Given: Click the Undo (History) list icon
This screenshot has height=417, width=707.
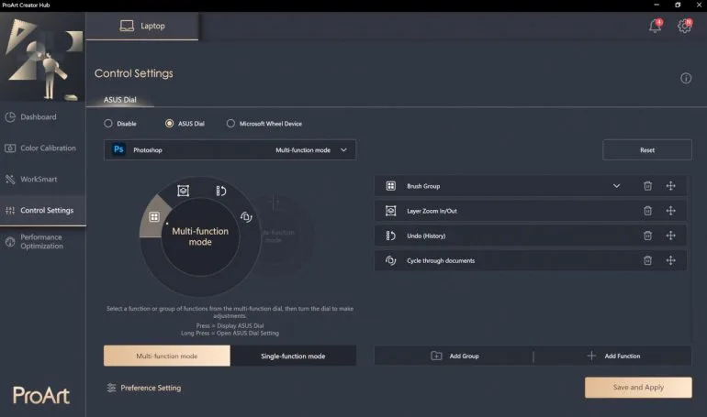Looking at the screenshot, I should (x=391, y=236).
